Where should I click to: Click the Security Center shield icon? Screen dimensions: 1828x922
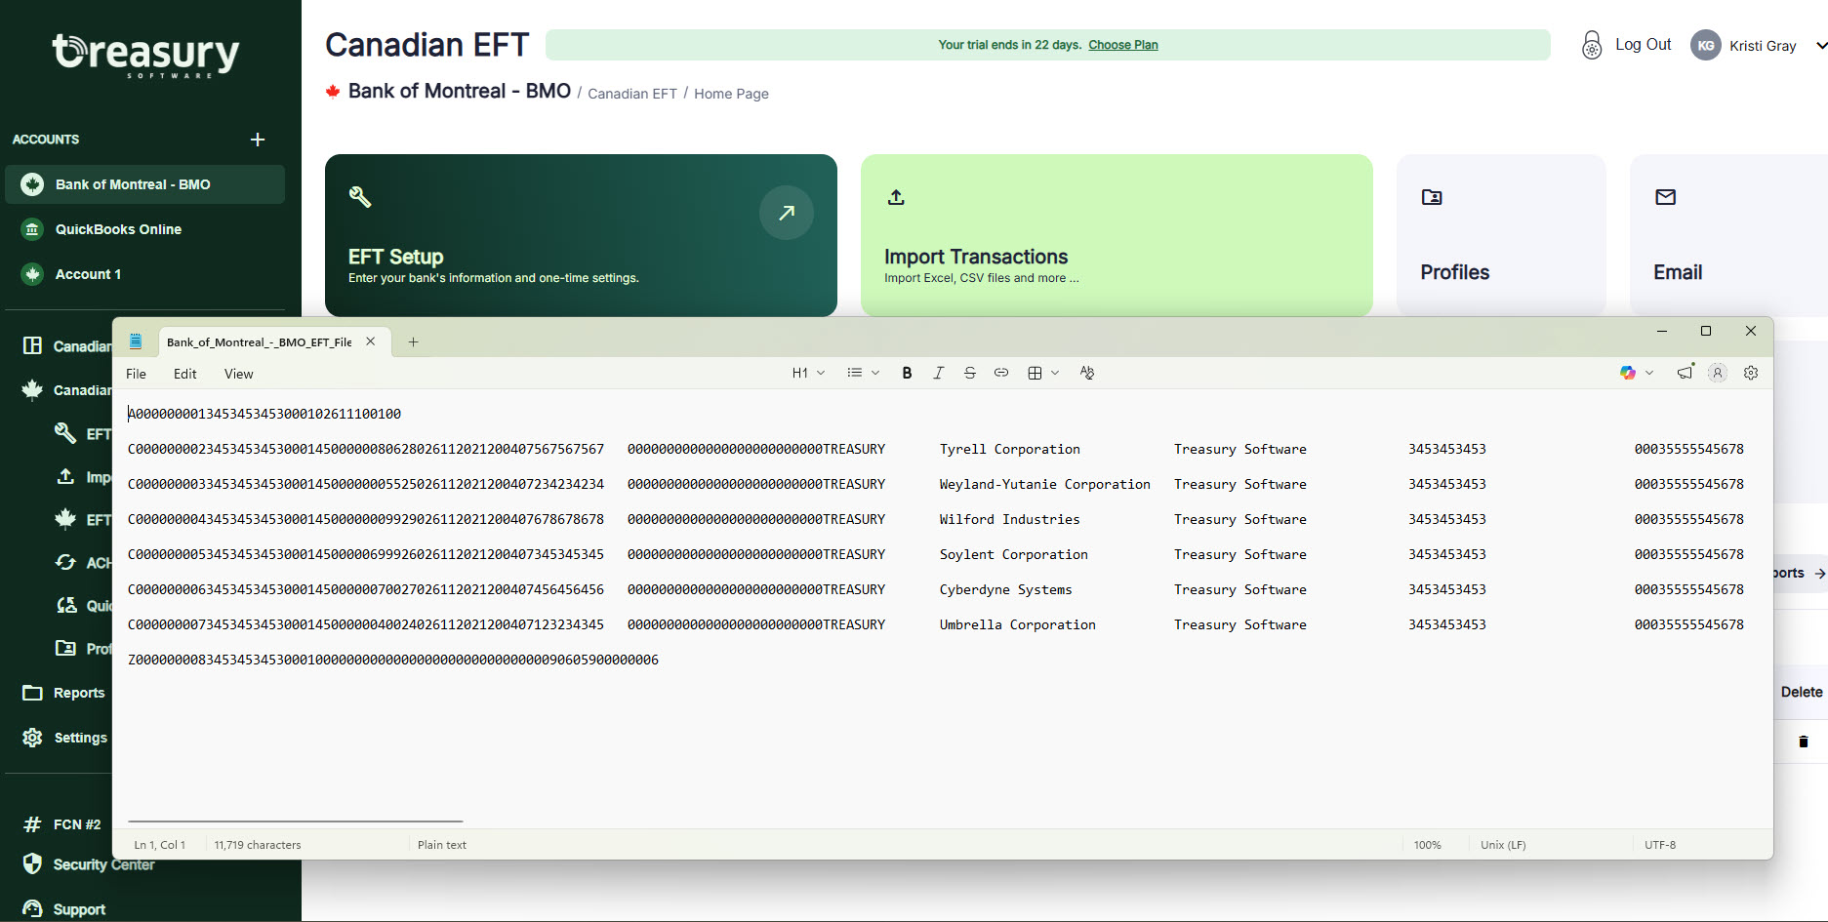[32, 863]
